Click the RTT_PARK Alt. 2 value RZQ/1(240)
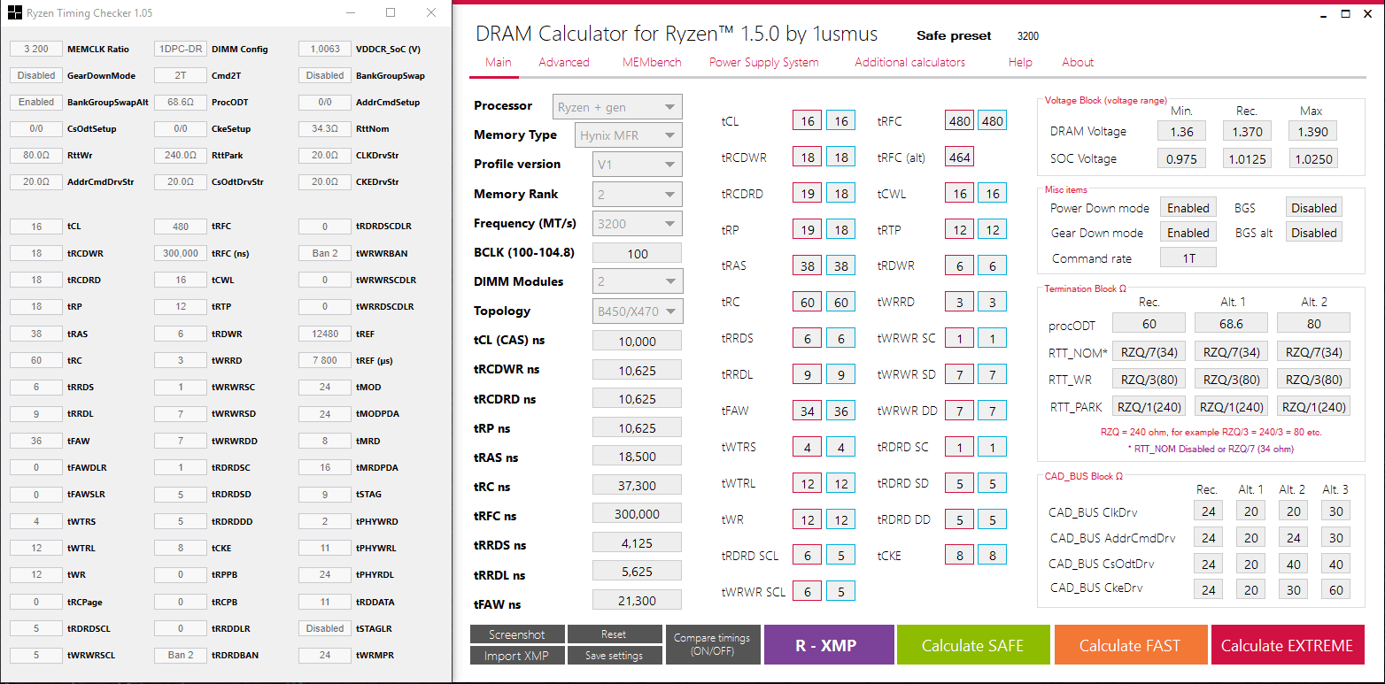 pyautogui.click(x=1313, y=407)
